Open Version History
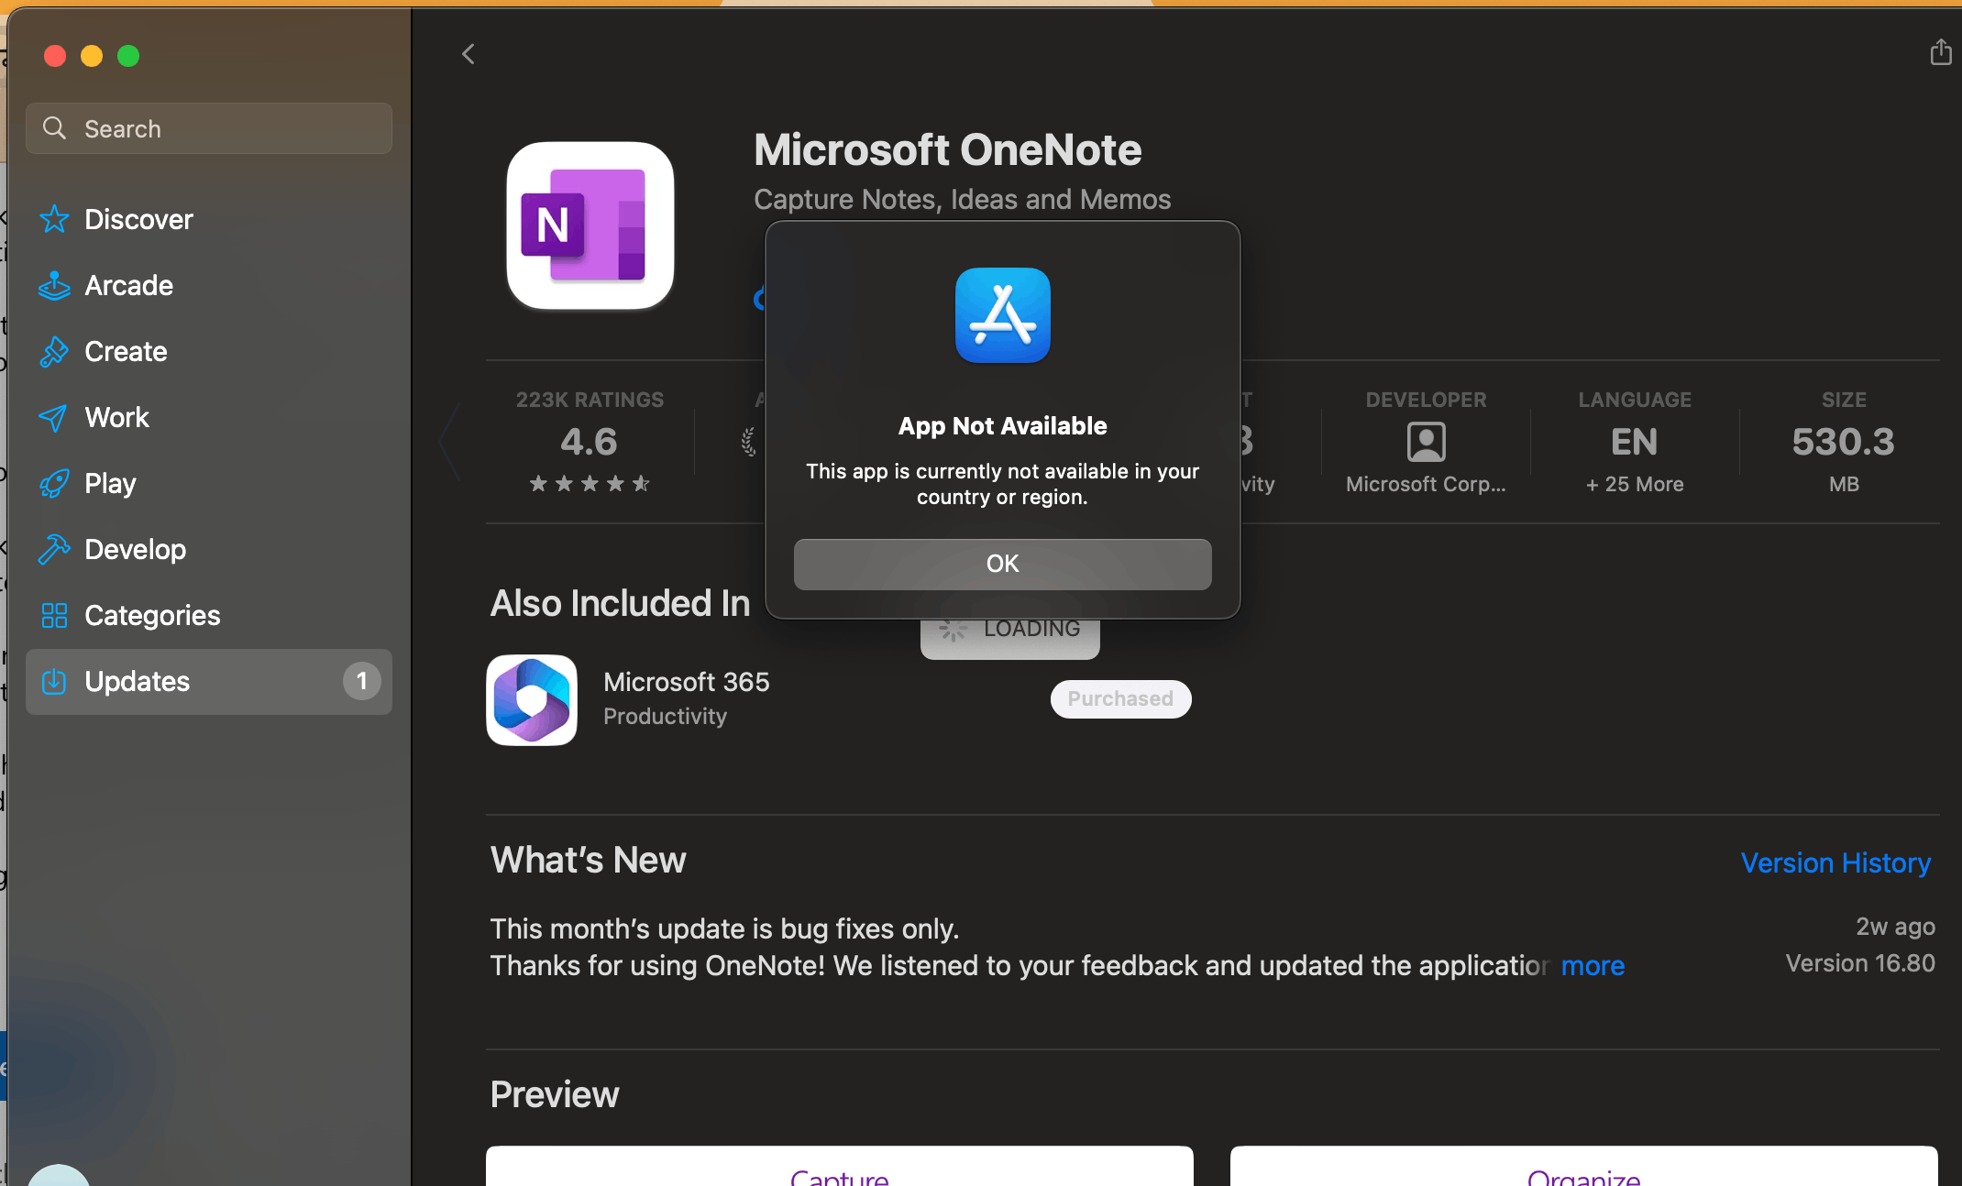 tap(1835, 862)
